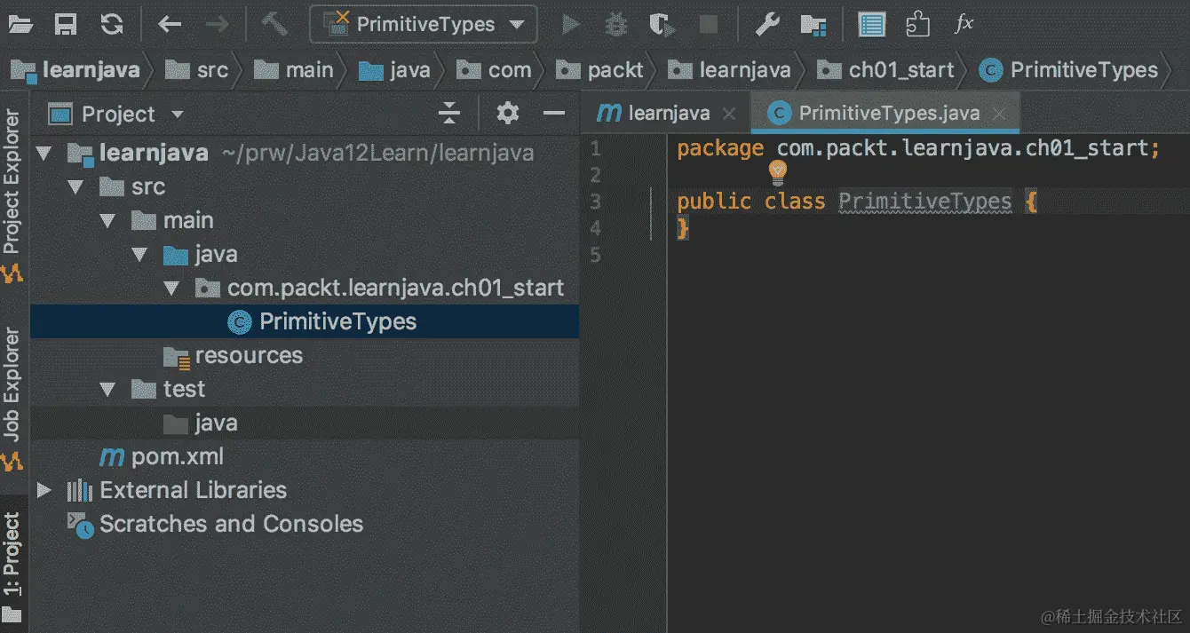Click the External Libraries bars icon
Viewport: 1190px width, 633px height.
coord(80,490)
